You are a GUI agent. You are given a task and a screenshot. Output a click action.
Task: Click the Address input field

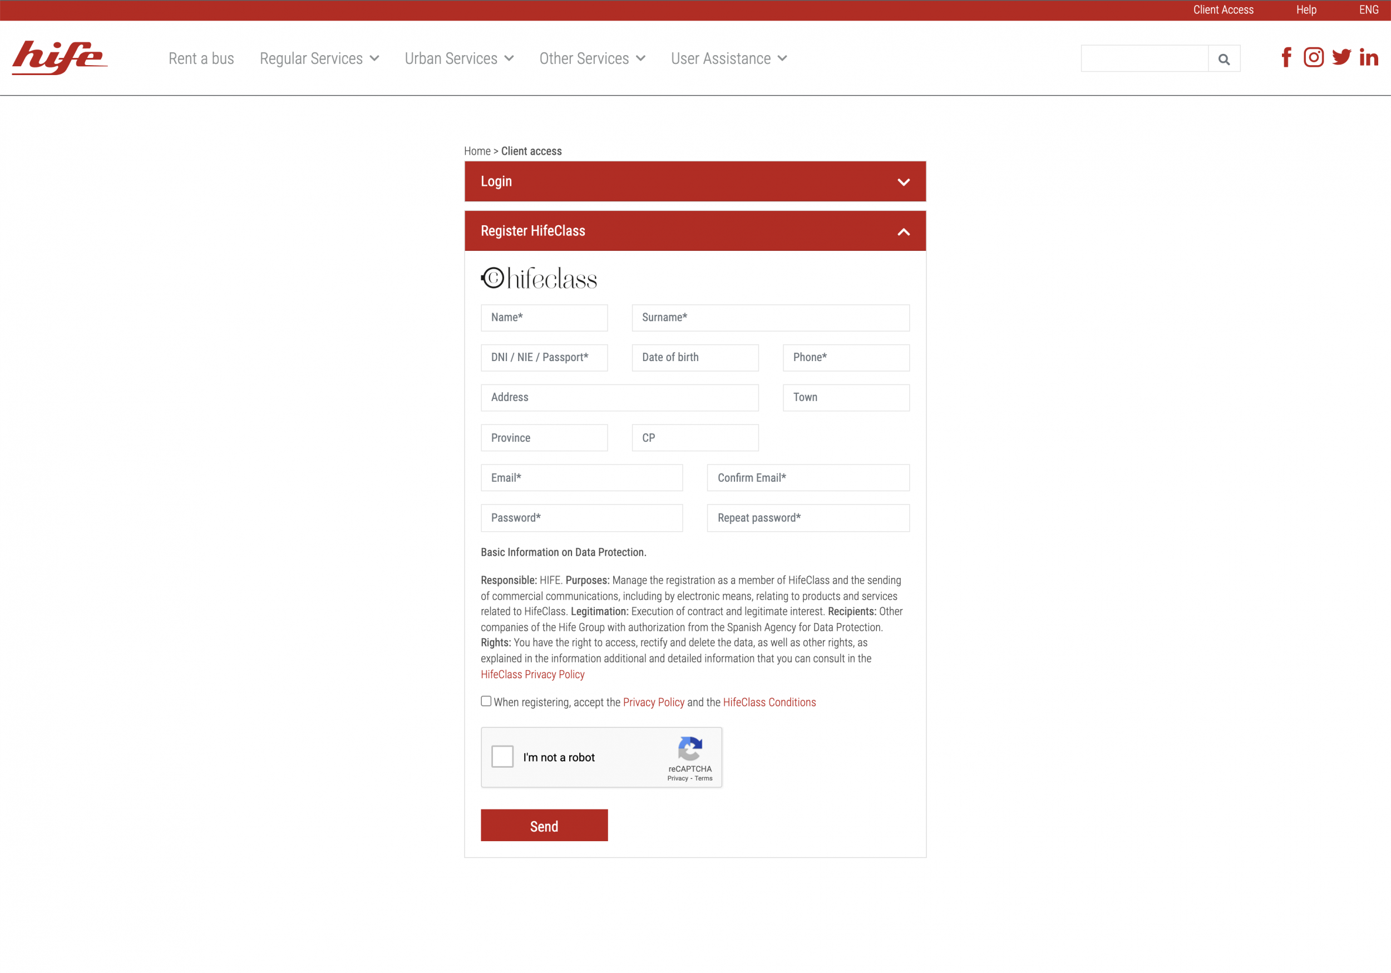click(x=620, y=398)
